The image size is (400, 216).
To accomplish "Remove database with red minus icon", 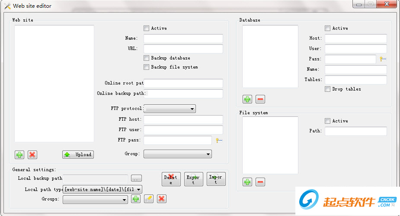I will tap(260, 99).
